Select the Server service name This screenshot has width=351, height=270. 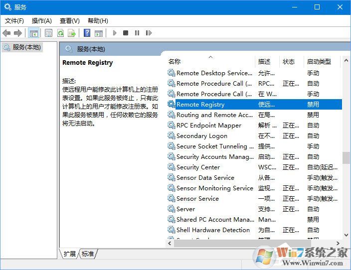tap(185, 209)
